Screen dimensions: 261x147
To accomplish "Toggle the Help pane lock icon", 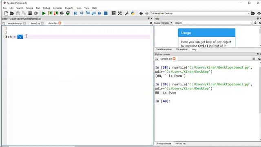I will pos(255,23).
